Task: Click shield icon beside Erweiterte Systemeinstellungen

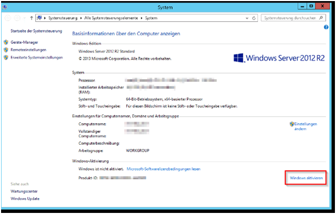Action: tap(6, 58)
